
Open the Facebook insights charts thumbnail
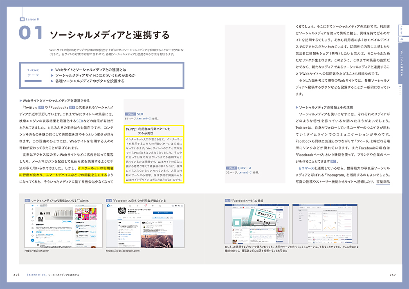(325, 224)
